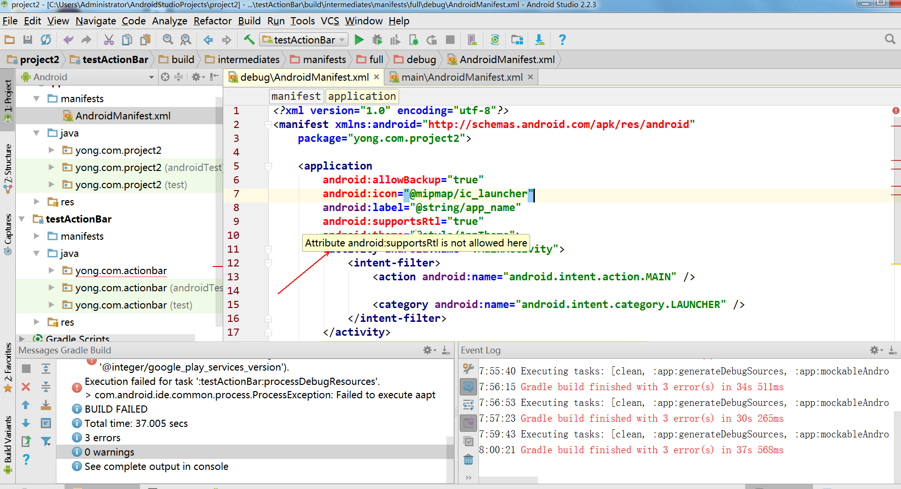The height and width of the screenshot is (489, 901).
Task: Click Collapse All icon in Project panel
Action: 178,77
